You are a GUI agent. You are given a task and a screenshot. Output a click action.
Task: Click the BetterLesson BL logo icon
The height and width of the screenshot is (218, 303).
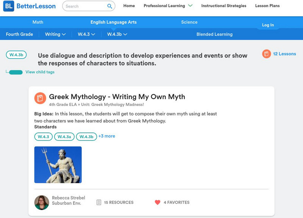tap(9, 6)
